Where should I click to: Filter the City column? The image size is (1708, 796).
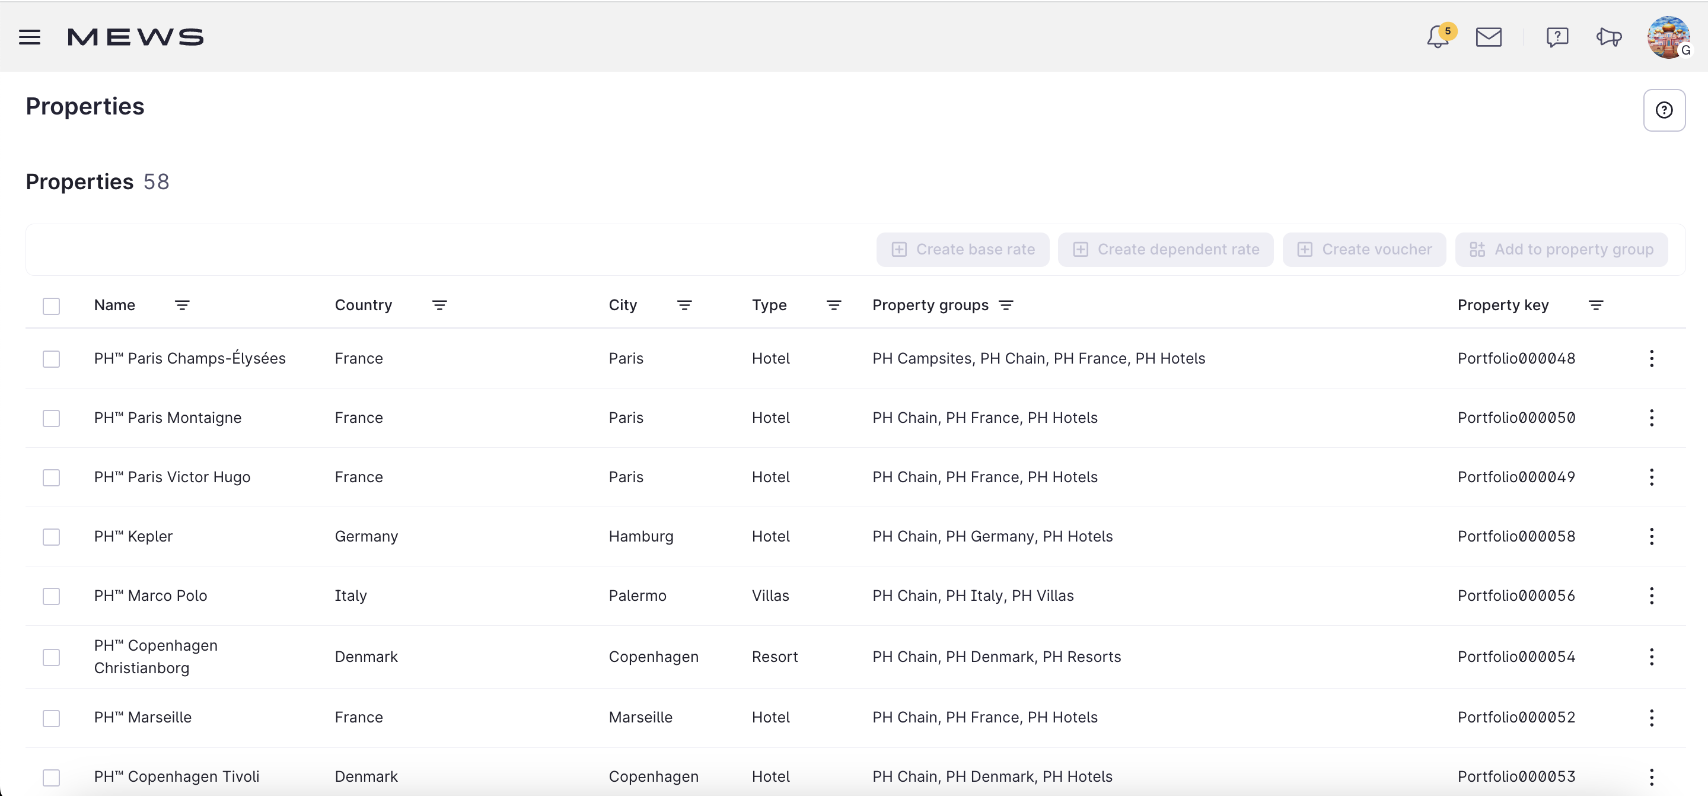(685, 305)
